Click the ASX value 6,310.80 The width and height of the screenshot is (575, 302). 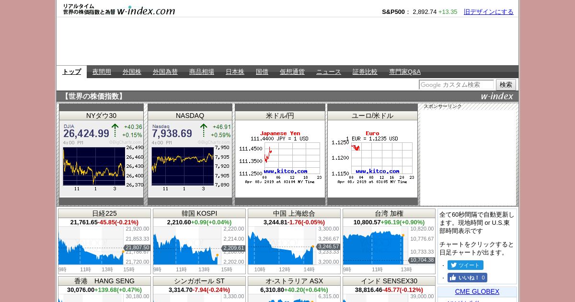pyautogui.click(x=272, y=290)
